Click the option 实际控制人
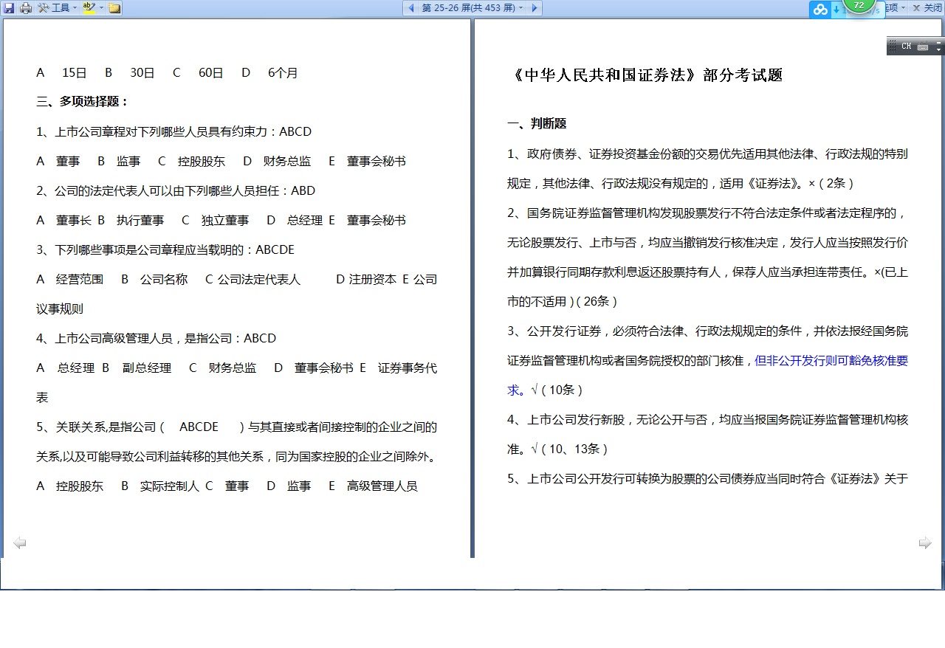945x648 pixels. click(170, 486)
